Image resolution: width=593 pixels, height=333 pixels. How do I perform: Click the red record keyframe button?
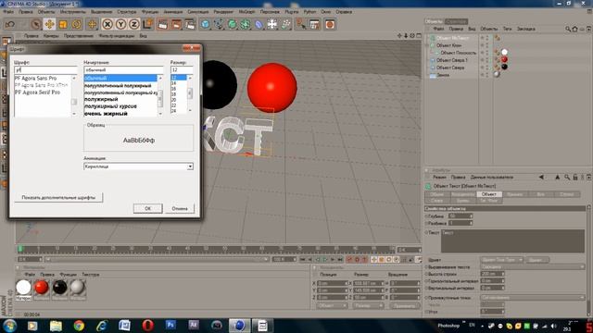pyautogui.click(x=350, y=259)
